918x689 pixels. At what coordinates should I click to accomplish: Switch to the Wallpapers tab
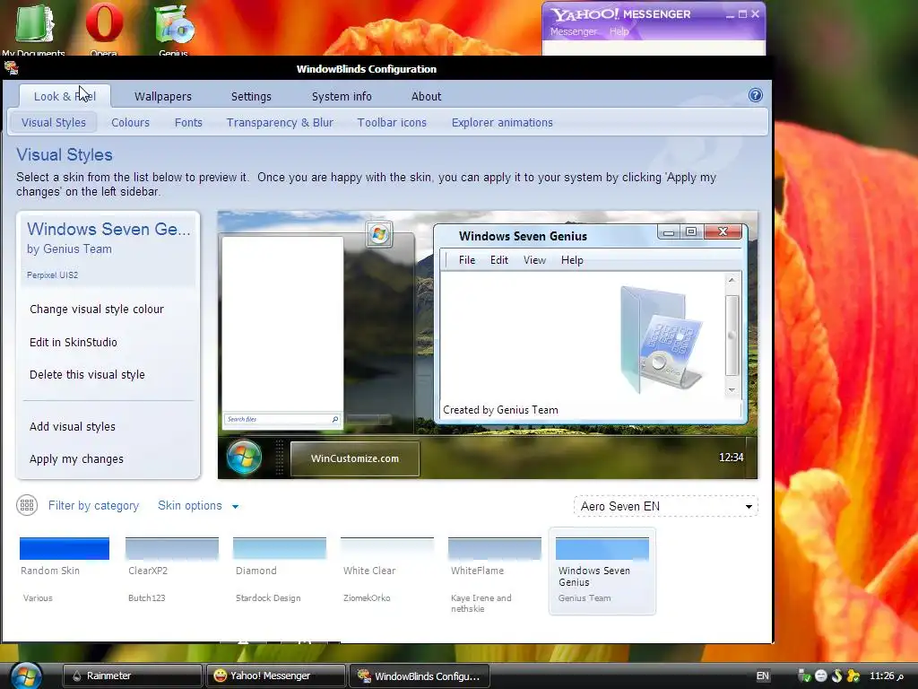[x=163, y=96]
